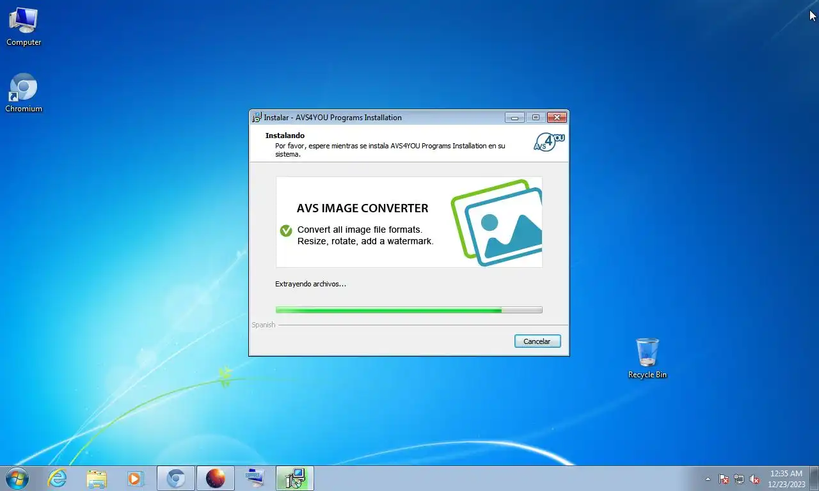Click the network status tray icon
819x491 pixels.
tap(739, 479)
